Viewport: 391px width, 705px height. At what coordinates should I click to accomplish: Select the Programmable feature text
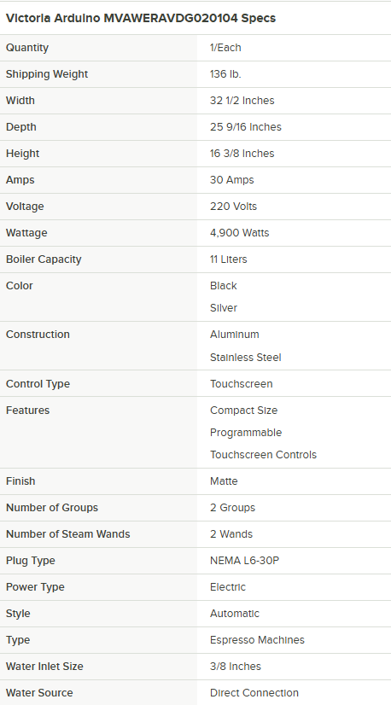point(246,433)
